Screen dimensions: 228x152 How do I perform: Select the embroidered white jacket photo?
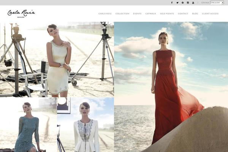click(x=85, y=125)
